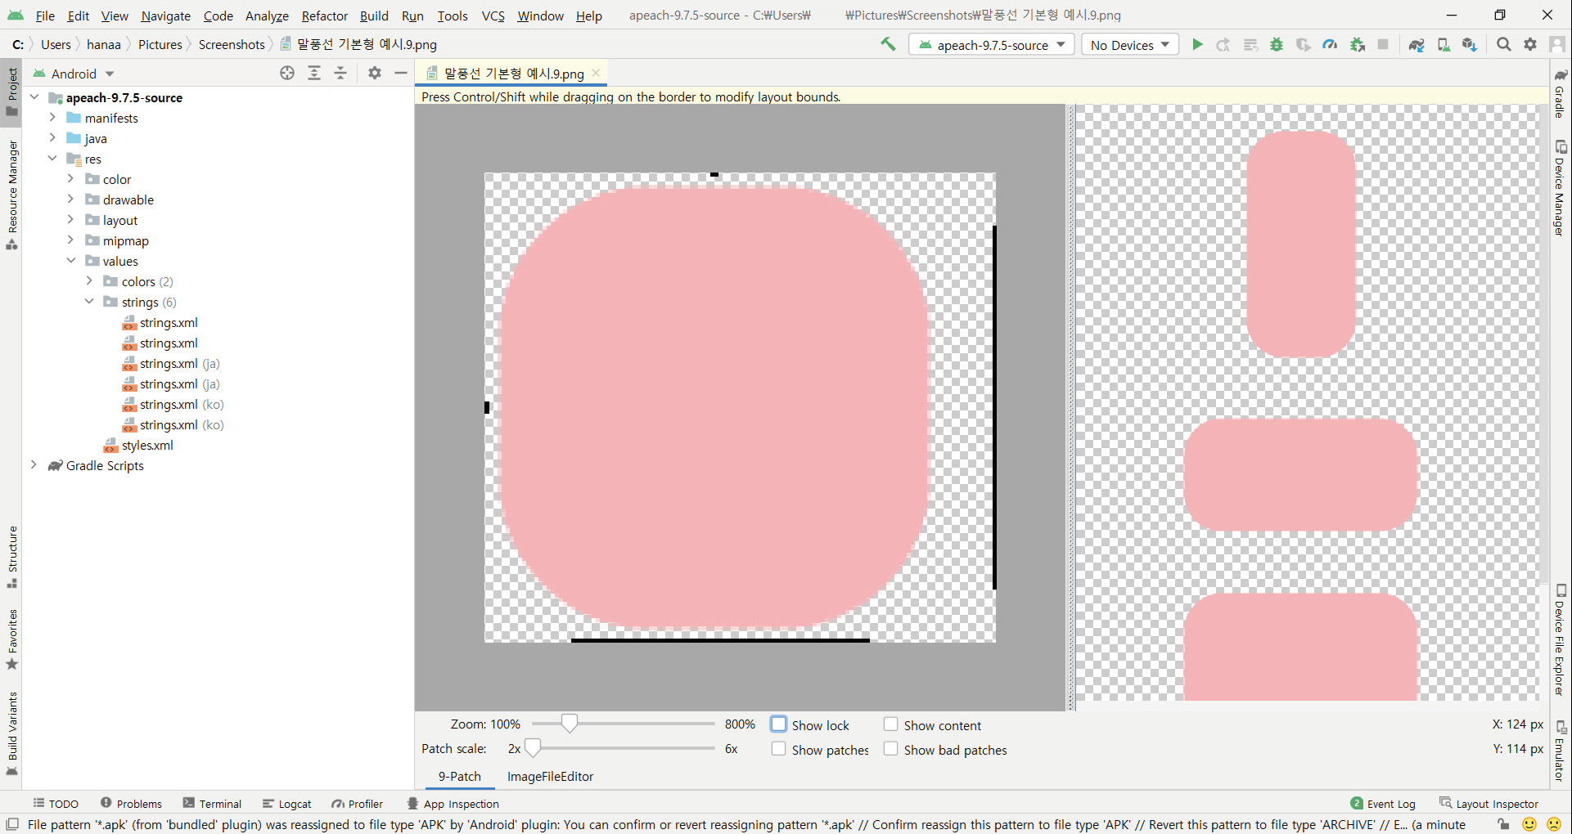
Task: Open the Analyze menu
Action: point(267,16)
